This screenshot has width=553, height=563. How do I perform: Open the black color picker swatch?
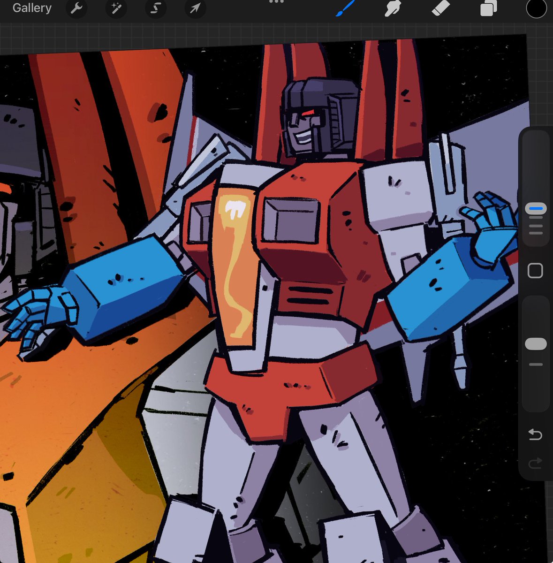pyautogui.click(x=536, y=8)
